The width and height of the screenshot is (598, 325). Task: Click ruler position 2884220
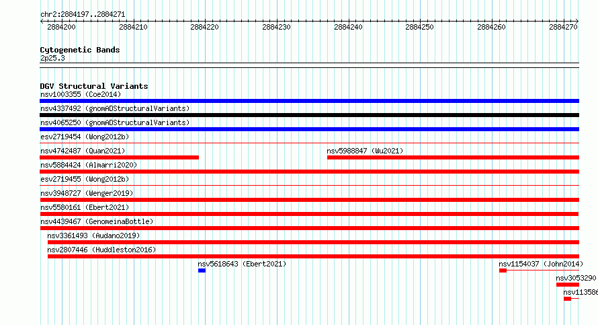(x=205, y=27)
